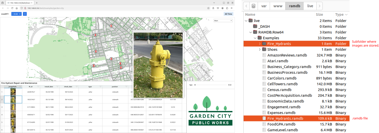Select the 'www' path breadcrumb

[x=277, y=6]
